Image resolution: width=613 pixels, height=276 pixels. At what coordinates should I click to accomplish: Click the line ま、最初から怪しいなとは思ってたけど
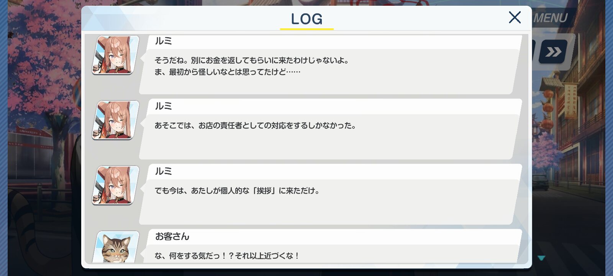[x=227, y=72]
